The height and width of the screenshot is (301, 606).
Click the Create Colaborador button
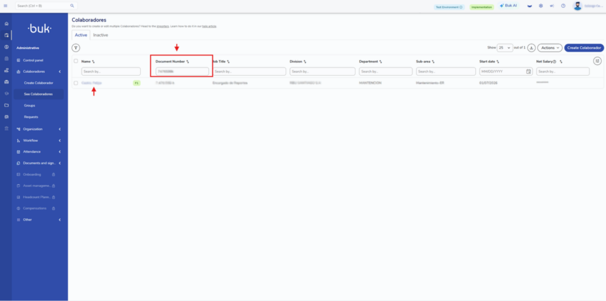584,48
